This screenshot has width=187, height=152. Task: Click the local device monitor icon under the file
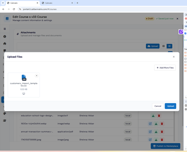pyautogui.click(x=24, y=94)
